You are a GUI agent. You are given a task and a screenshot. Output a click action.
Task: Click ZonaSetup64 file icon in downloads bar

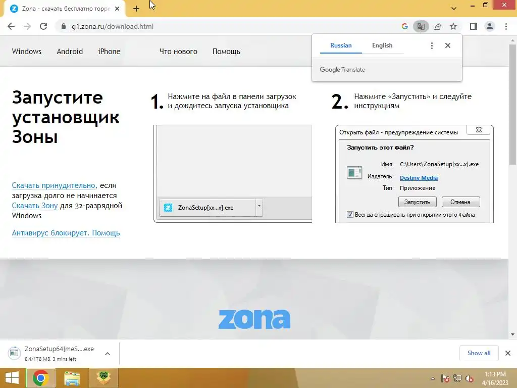click(x=14, y=353)
